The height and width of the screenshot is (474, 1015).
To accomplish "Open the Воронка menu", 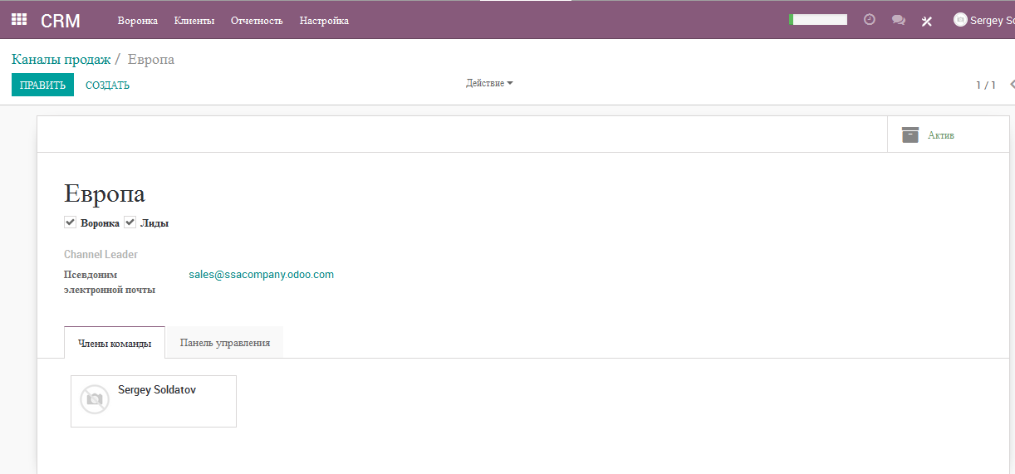I will click(x=138, y=21).
